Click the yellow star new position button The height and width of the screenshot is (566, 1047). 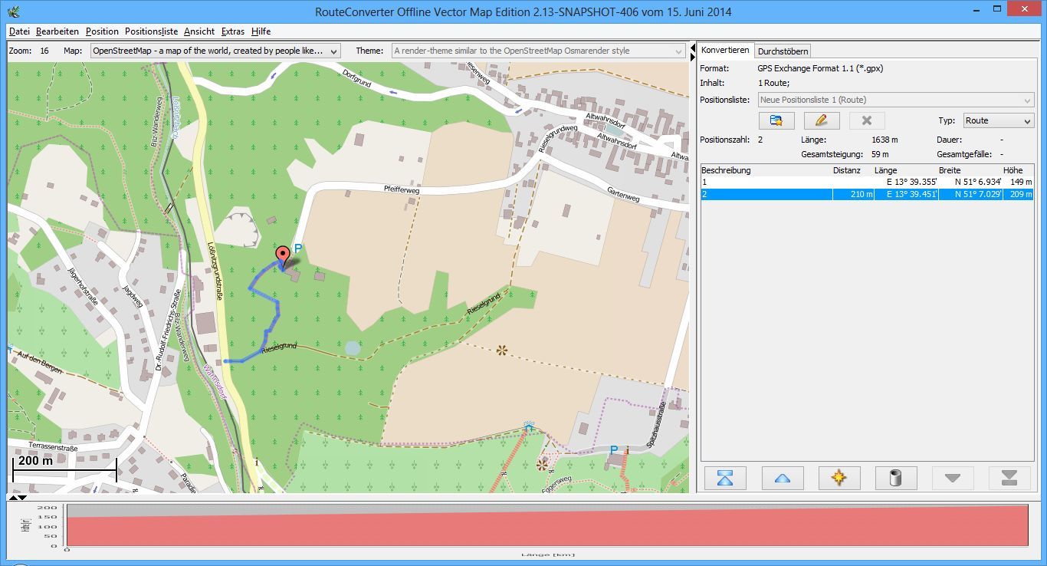point(839,478)
